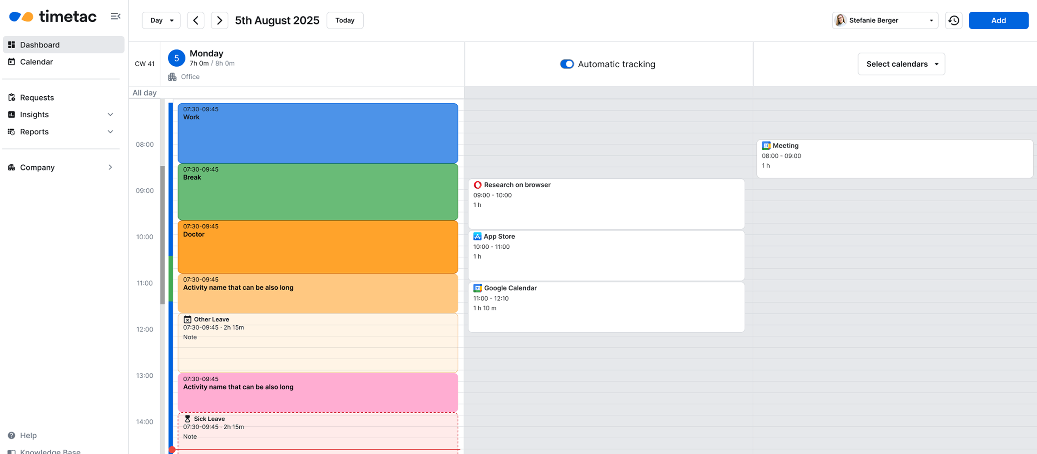Select the orange Doctor time block

[x=318, y=247]
